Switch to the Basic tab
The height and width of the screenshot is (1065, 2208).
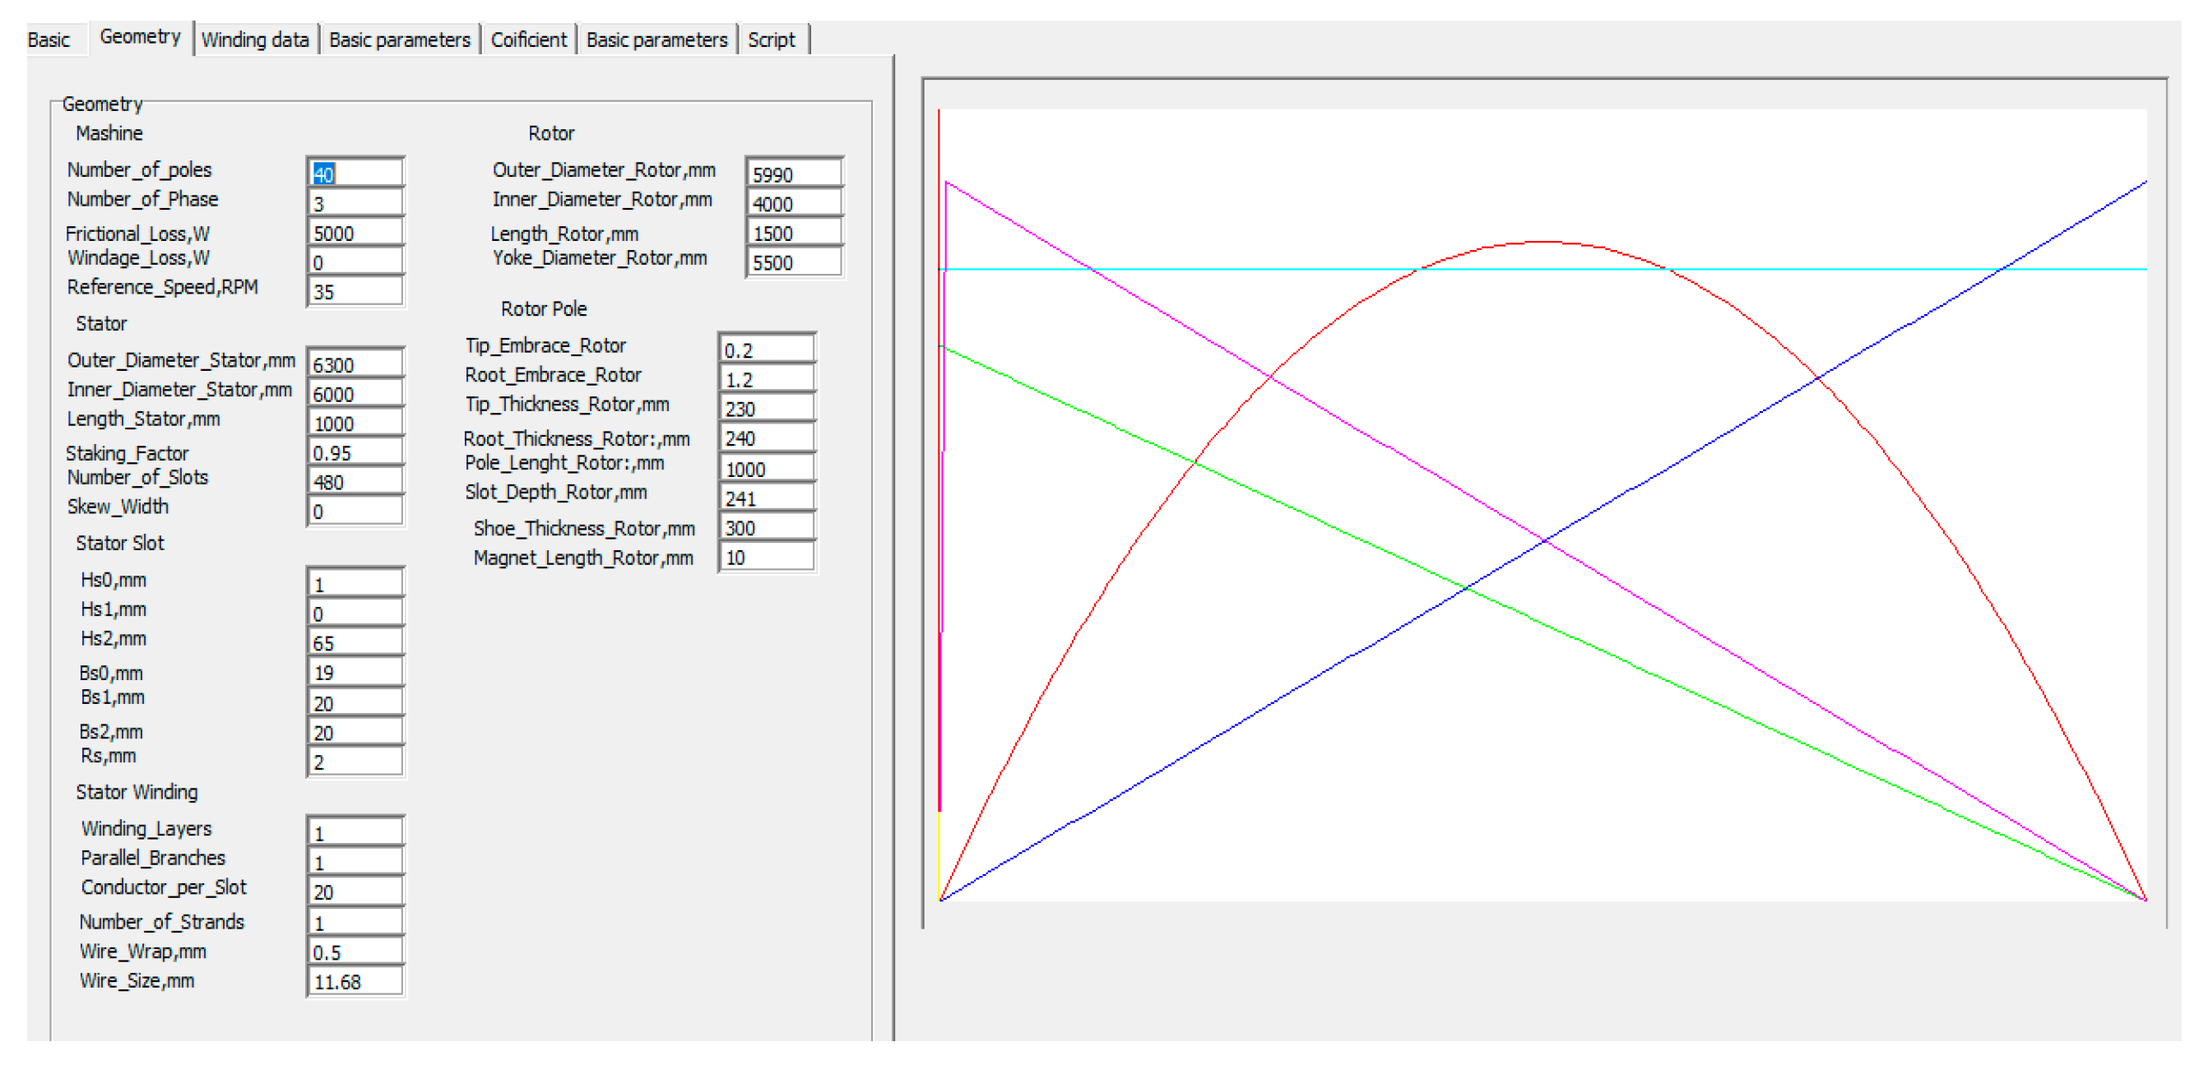pyautogui.click(x=48, y=39)
